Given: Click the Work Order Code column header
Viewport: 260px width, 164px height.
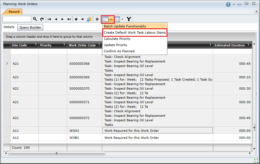Looking at the screenshot, I should click(82, 45).
